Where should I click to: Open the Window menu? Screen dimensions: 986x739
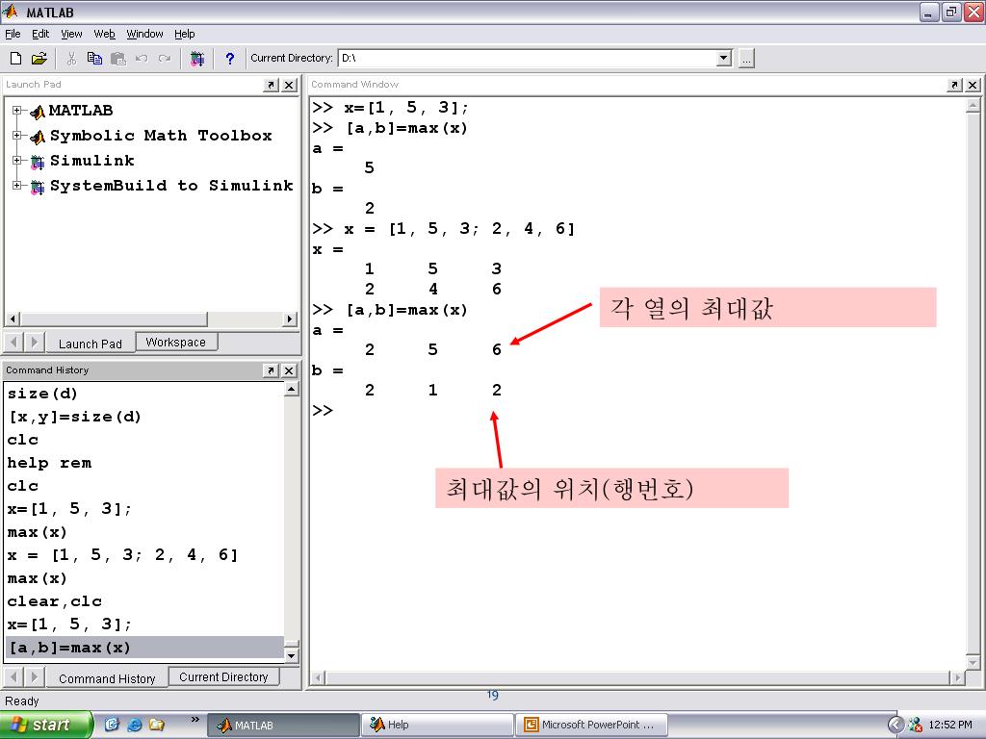tap(144, 34)
